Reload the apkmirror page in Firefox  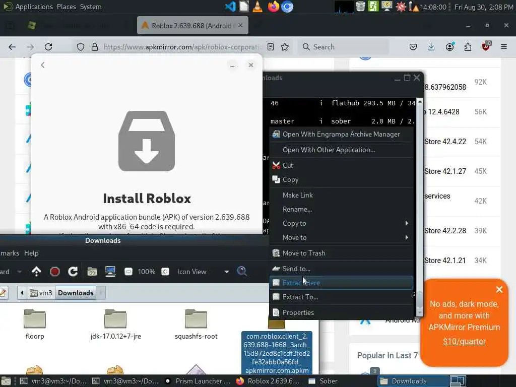coord(48,47)
